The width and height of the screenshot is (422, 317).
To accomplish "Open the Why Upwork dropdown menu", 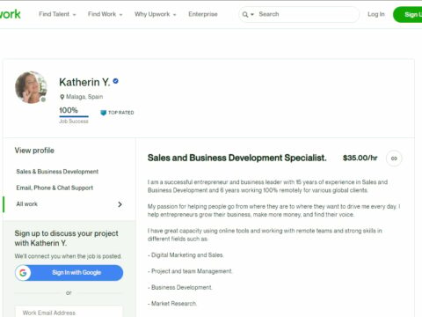I will (156, 14).
